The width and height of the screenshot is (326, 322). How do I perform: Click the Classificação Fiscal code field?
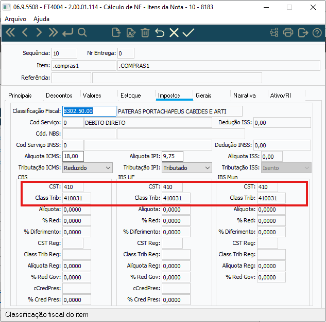pyautogui.click(x=89, y=111)
